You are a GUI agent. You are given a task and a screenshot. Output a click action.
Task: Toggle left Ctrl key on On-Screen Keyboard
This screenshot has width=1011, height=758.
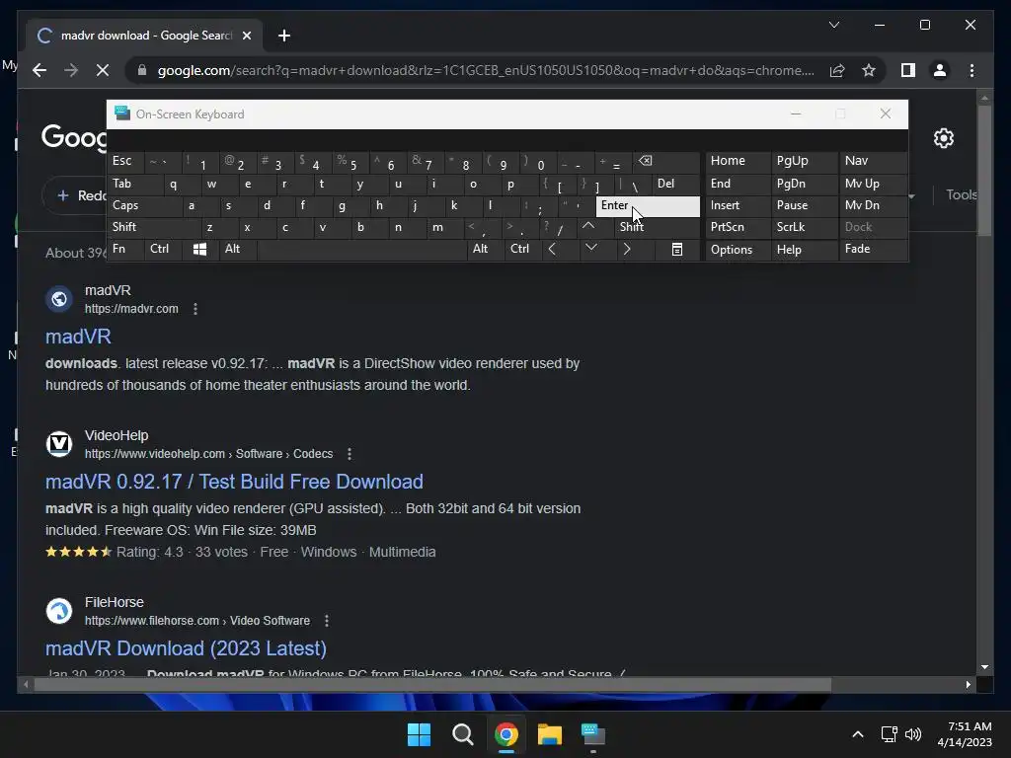tap(163, 250)
